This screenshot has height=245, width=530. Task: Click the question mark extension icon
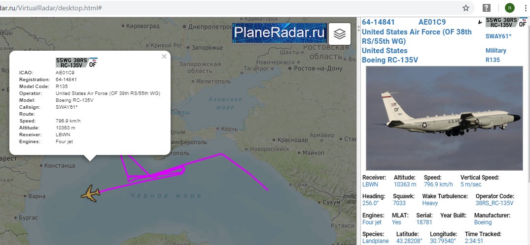tap(486, 8)
